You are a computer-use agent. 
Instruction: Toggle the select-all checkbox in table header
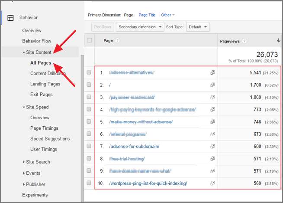pos(89,40)
